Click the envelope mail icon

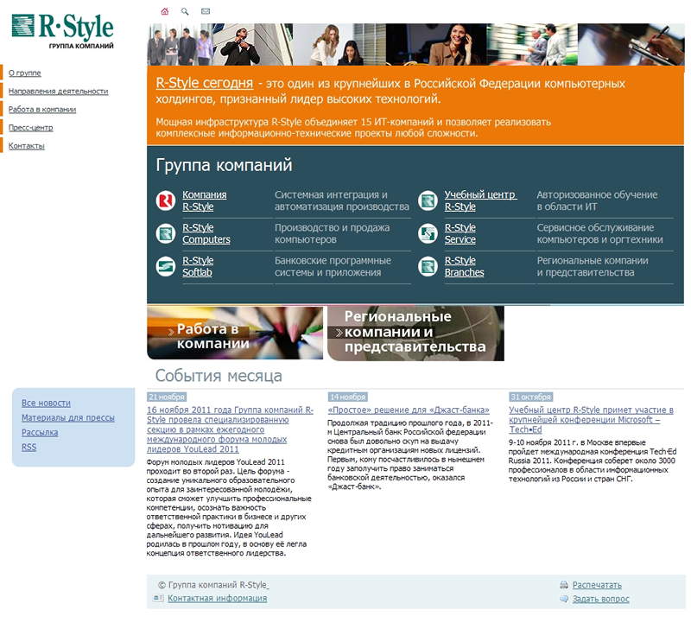(206, 11)
